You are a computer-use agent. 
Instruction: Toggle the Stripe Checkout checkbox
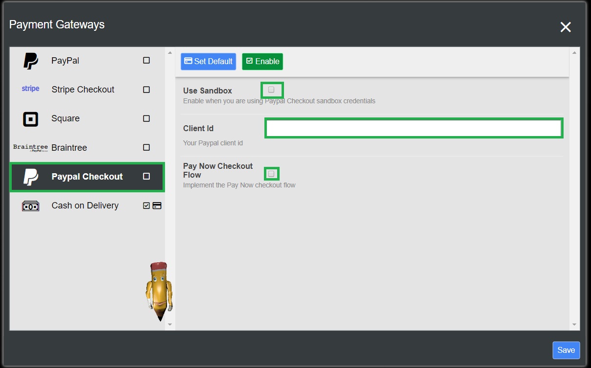coord(146,89)
